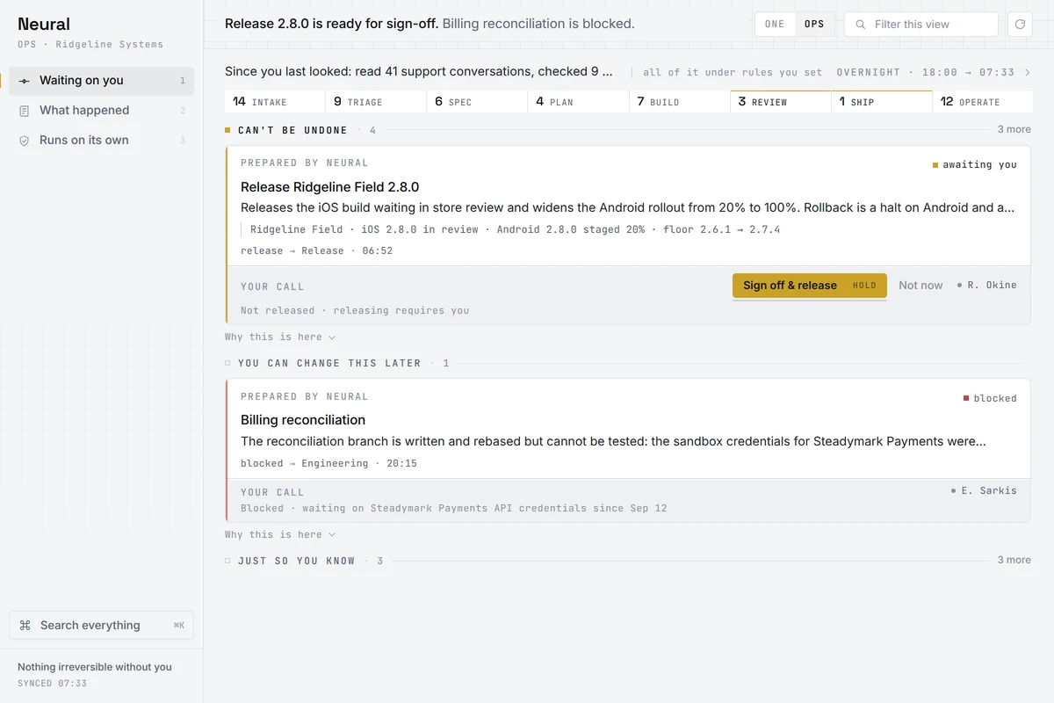The width and height of the screenshot is (1054, 703).
Task: Select the 3 REVIEW stage tab
Action: click(x=781, y=102)
